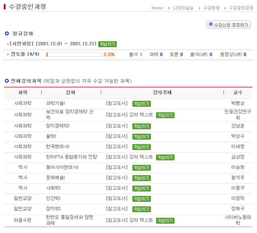Click 학습하기 for 한반도 통일정세와 당면과제

[x=165, y=221]
